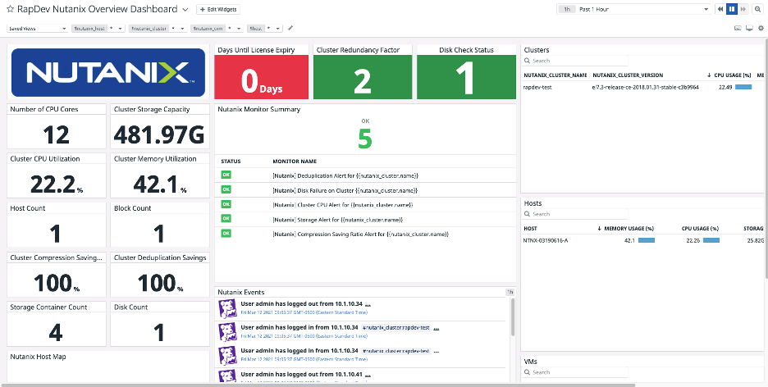Click the Nutanix logo image
The image size is (768, 387).
(x=108, y=72)
